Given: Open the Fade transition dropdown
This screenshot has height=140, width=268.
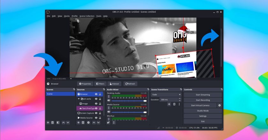Looking at the screenshot, I should [166, 95].
